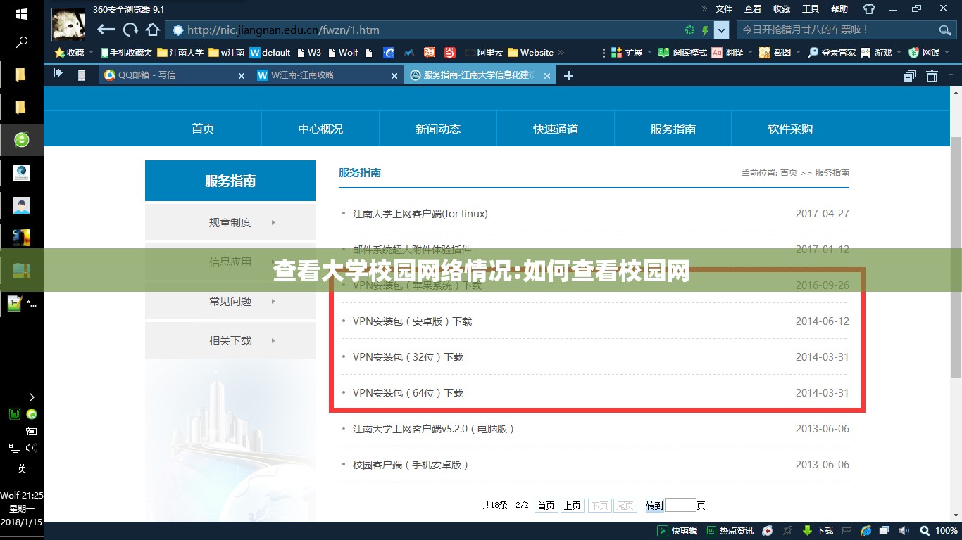Image resolution: width=962 pixels, height=540 pixels.
Task: Open the 文件 menu
Action: (724, 9)
